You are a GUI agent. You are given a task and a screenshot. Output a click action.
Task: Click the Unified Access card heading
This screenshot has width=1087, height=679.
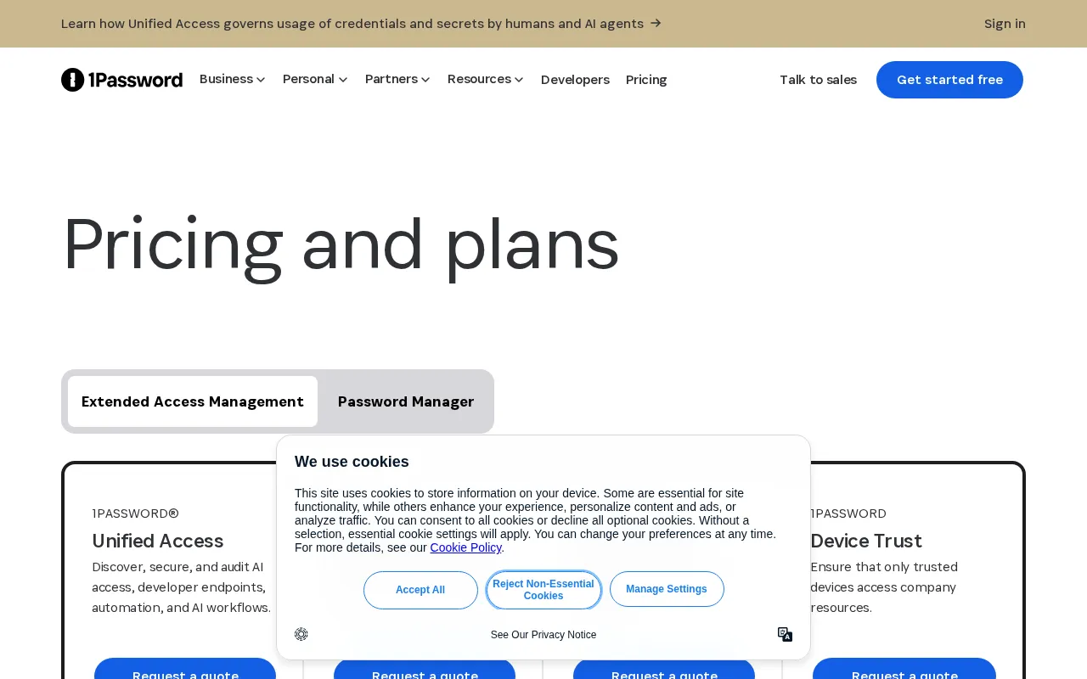click(x=158, y=541)
